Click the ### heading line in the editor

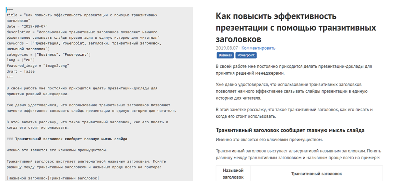(67, 139)
